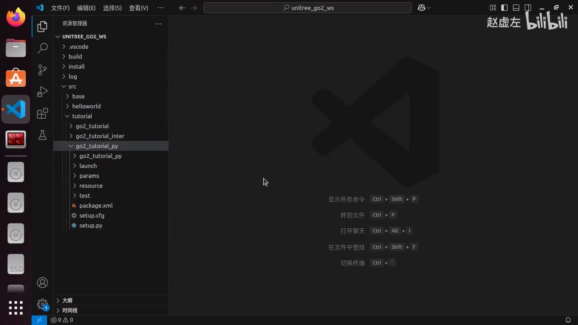Image resolution: width=578 pixels, height=325 pixels.
Task: Show applications grid in the dock
Action: click(x=16, y=308)
